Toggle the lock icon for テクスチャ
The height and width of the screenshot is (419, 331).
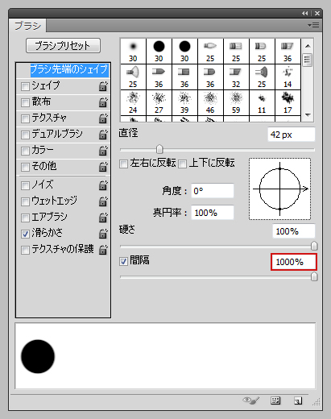103,118
